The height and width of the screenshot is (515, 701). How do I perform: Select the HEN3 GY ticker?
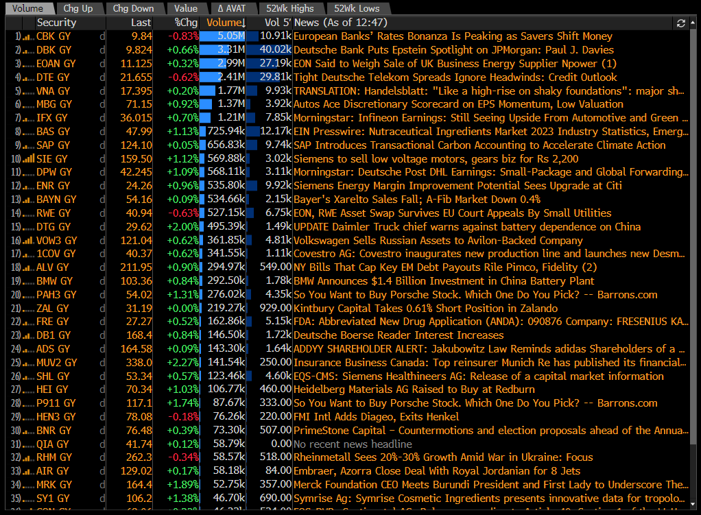56,417
